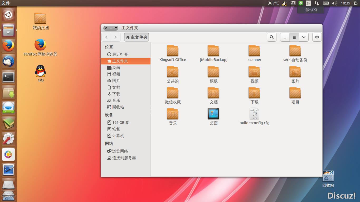Switch to list view
This screenshot has width=360, height=202.
285,37
